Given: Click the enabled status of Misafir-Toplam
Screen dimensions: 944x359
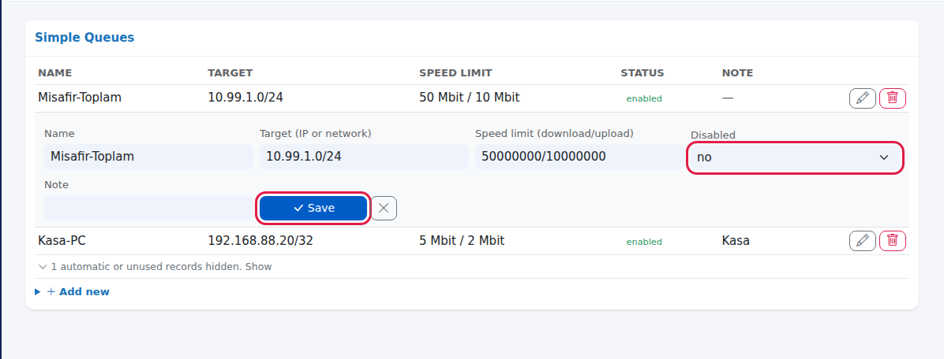Looking at the screenshot, I should click(x=644, y=98).
